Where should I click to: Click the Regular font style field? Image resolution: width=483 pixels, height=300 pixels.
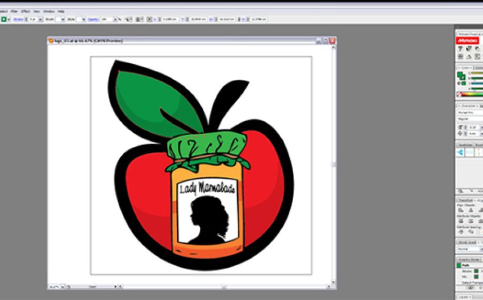pos(470,119)
